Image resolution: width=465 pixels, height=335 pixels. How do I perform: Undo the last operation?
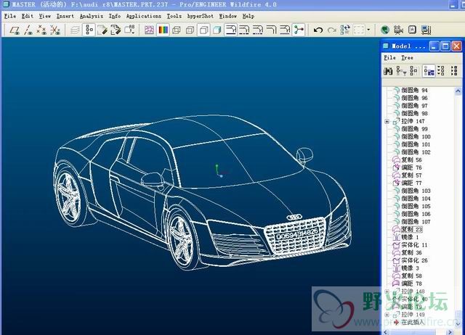coord(318,30)
